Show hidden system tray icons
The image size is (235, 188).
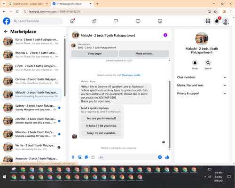click(x=205, y=177)
